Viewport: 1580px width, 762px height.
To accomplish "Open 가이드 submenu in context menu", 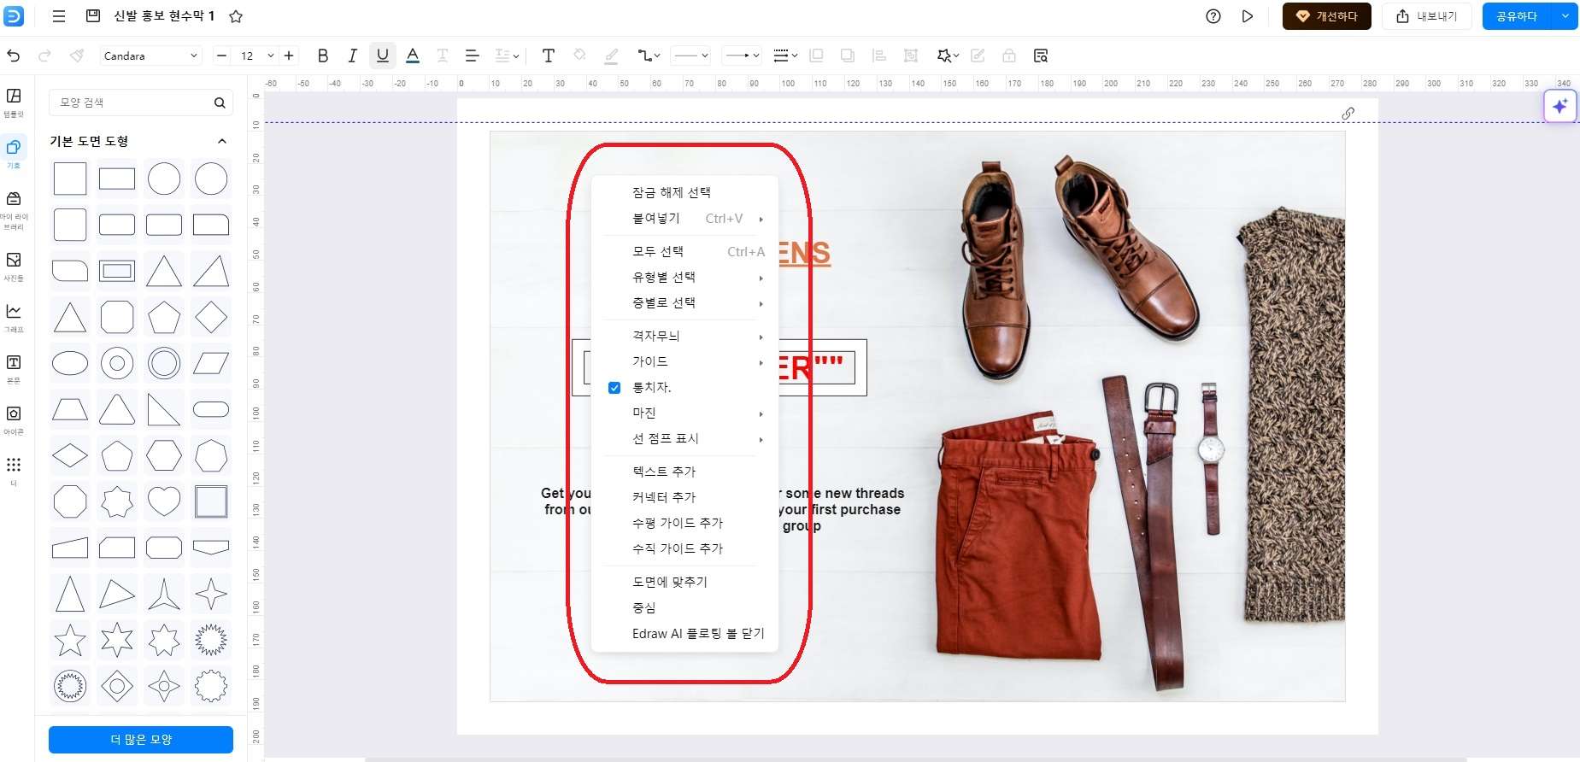I will (684, 362).
